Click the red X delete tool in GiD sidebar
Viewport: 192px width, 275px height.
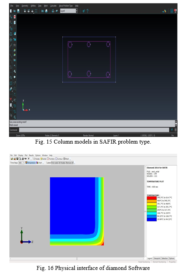tap(11, 100)
